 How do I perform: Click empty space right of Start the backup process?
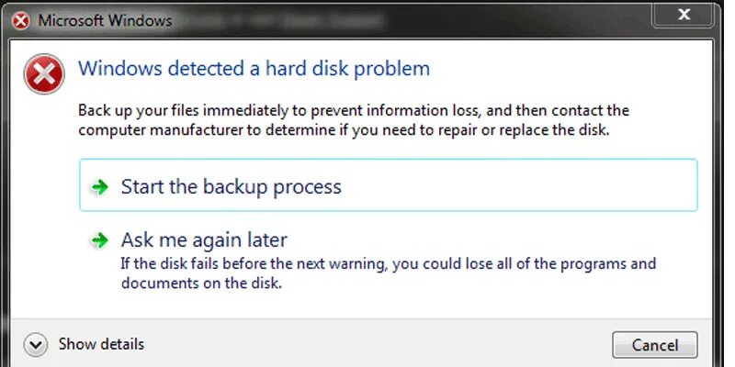pos(514,187)
